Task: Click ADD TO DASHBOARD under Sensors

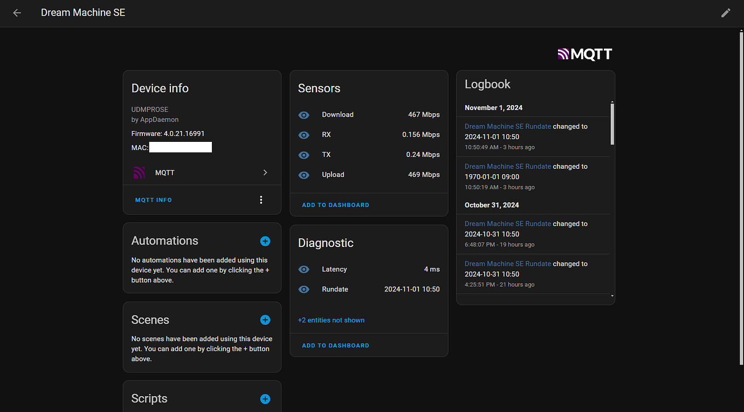Action: 335,205
